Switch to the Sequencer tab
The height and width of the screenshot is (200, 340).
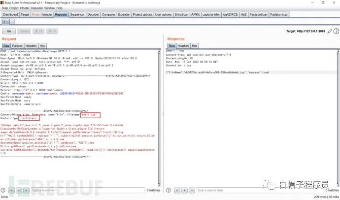pos(77,14)
